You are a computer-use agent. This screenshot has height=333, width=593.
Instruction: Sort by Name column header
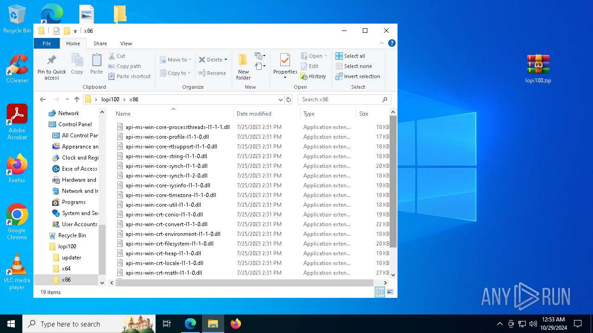click(173, 113)
